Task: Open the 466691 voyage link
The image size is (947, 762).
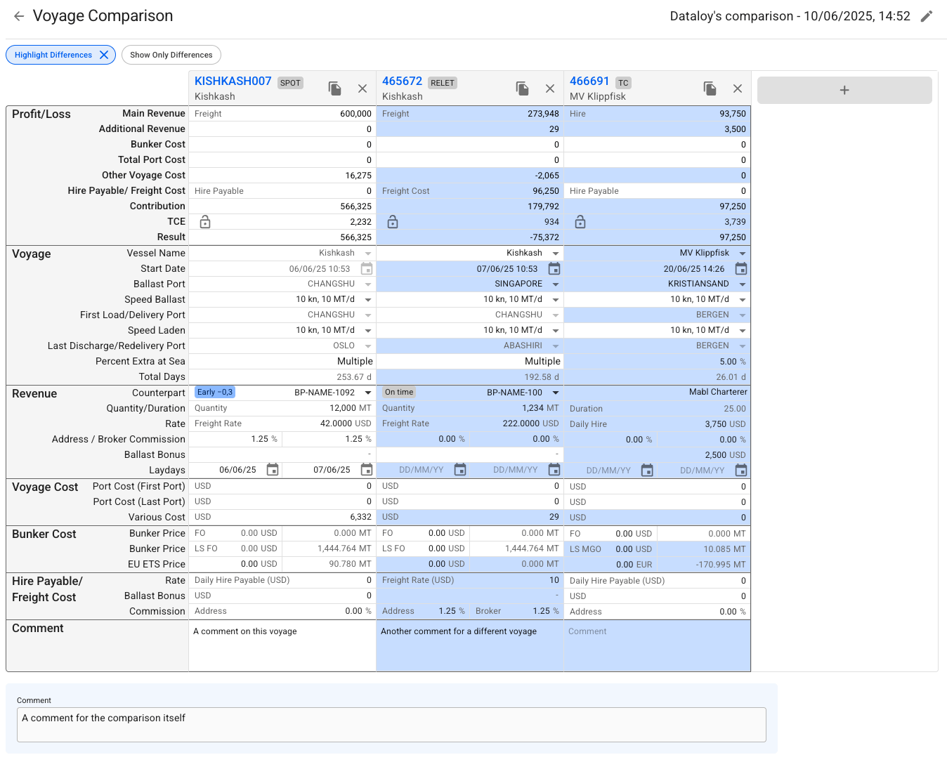Action: pyautogui.click(x=589, y=81)
